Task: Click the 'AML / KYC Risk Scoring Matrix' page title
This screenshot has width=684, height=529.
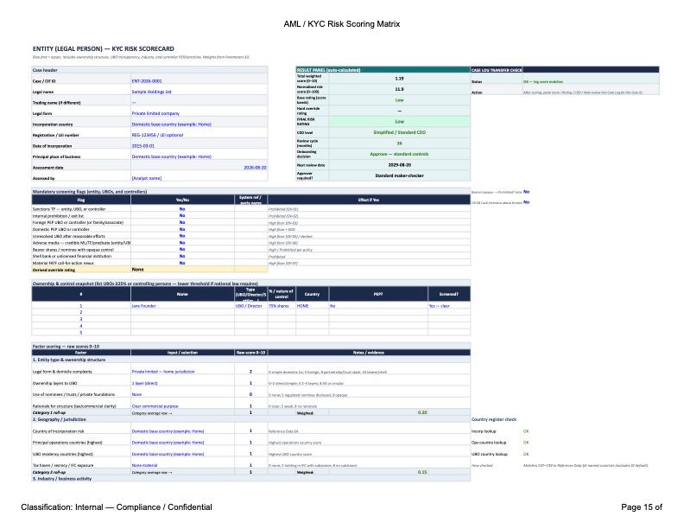Action: [341, 24]
